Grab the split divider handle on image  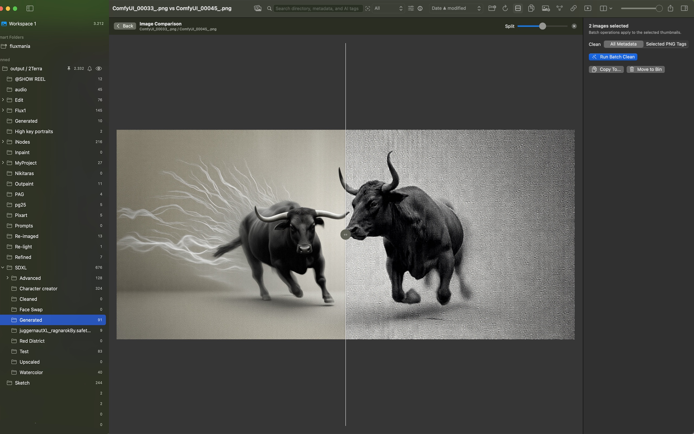345,235
